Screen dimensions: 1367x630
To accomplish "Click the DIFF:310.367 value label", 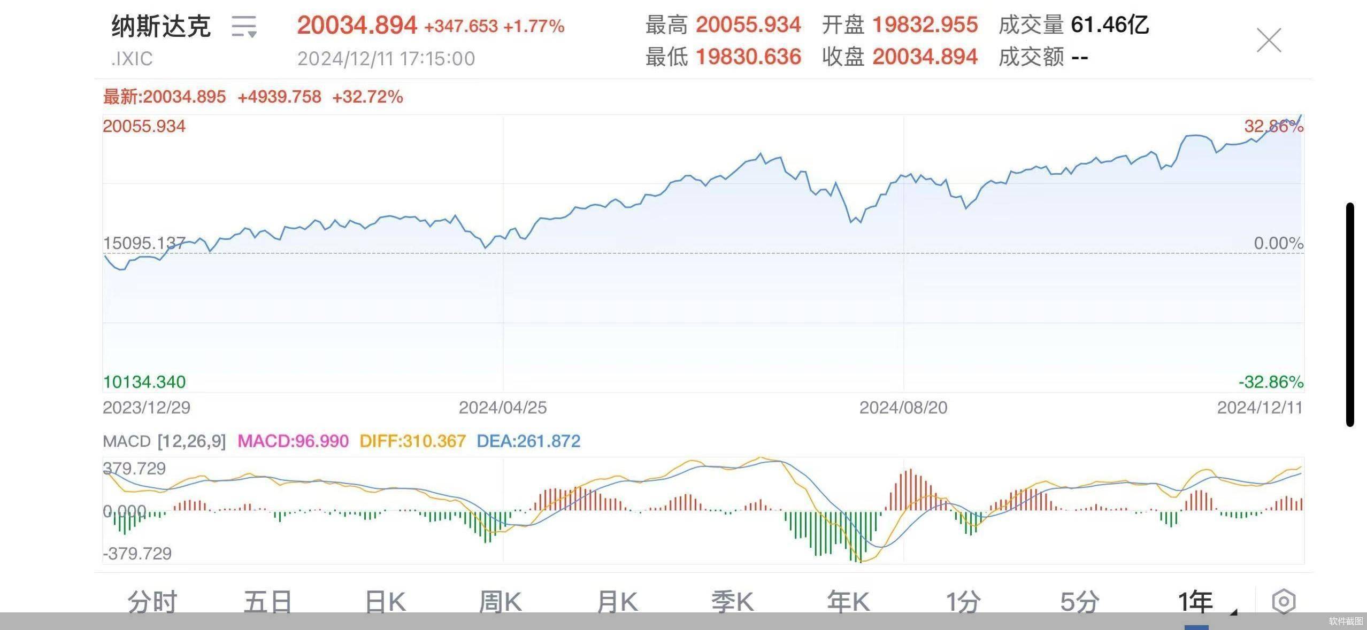I will pos(413,442).
